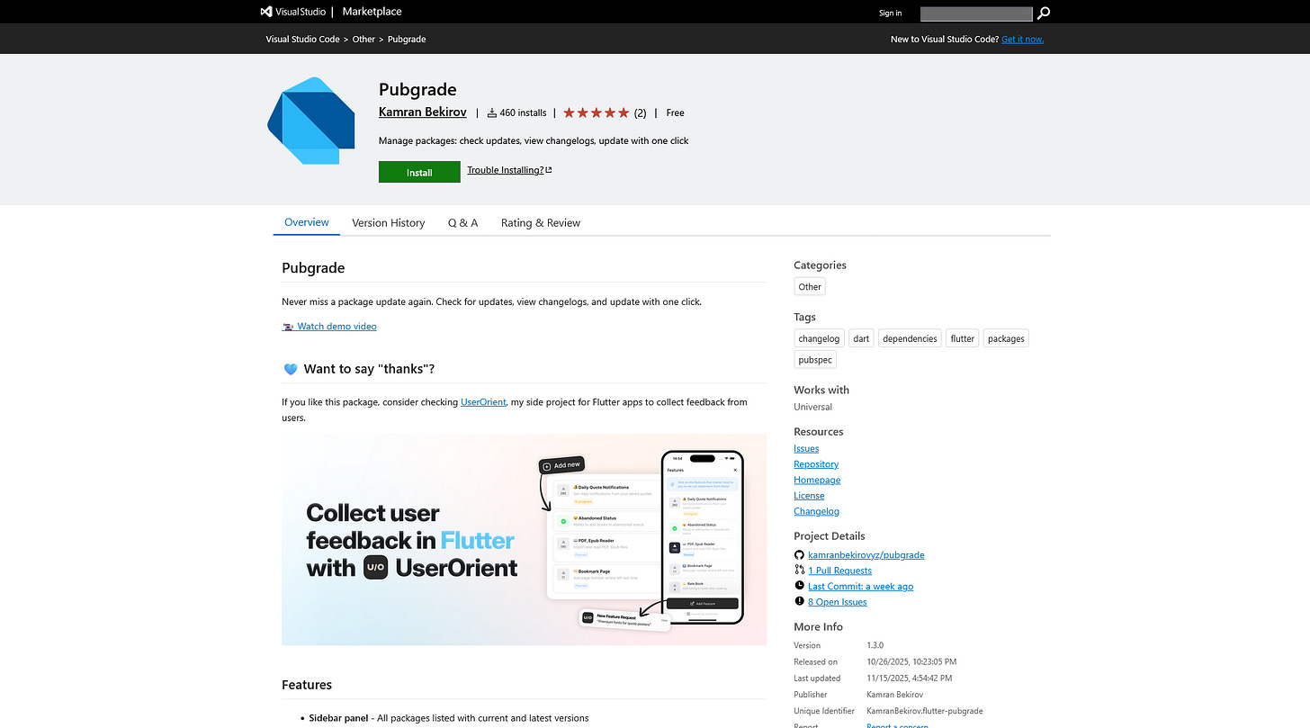Click the install count download icon
This screenshot has width=1310, height=728.
[492, 113]
